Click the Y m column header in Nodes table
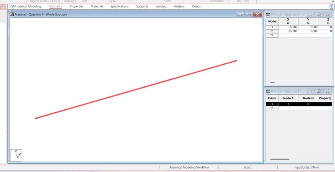 tap(308, 22)
